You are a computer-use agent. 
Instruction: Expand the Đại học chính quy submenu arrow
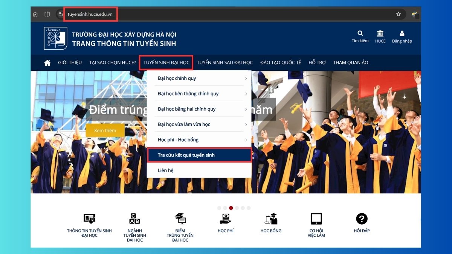pos(246,78)
